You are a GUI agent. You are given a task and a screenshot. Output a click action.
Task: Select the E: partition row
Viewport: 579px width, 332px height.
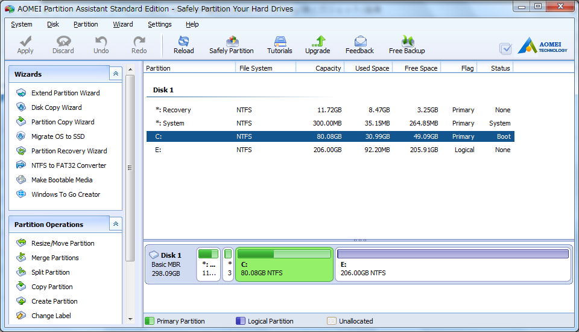click(331, 150)
